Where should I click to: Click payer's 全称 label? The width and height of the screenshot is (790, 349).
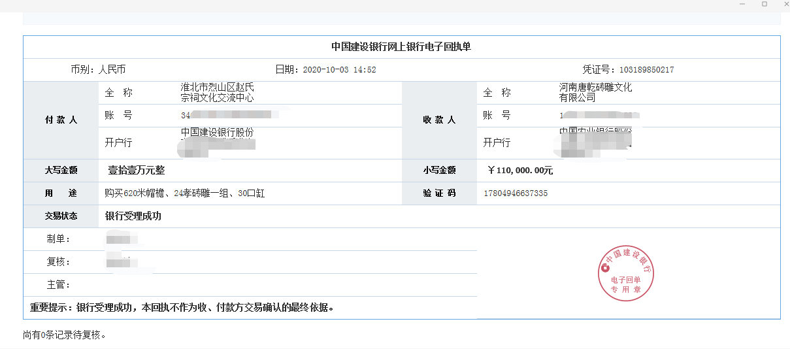click(118, 93)
